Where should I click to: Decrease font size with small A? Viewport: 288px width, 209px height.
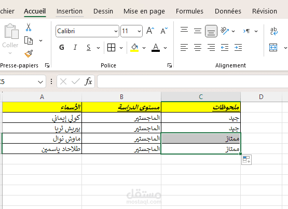(164, 31)
